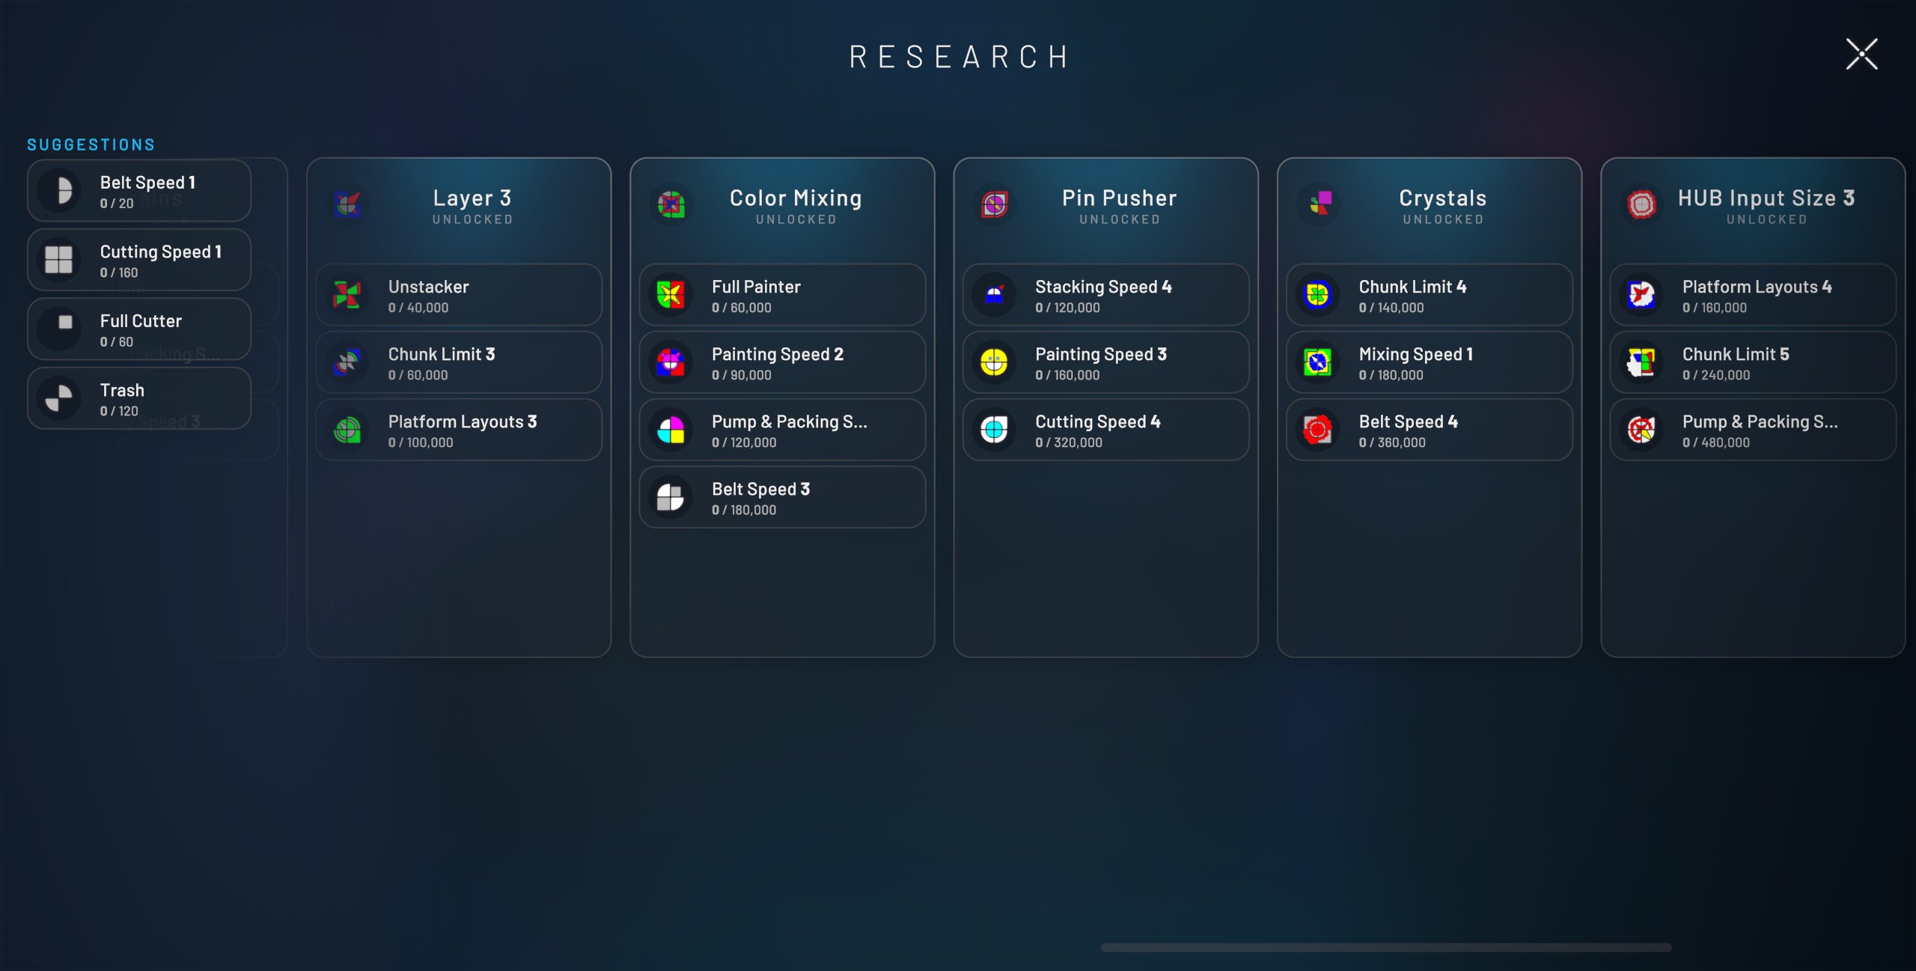Screen dimensions: 1916x971
Task: Click the 'Stacking Speed 4' label
Action: [x=1103, y=287]
